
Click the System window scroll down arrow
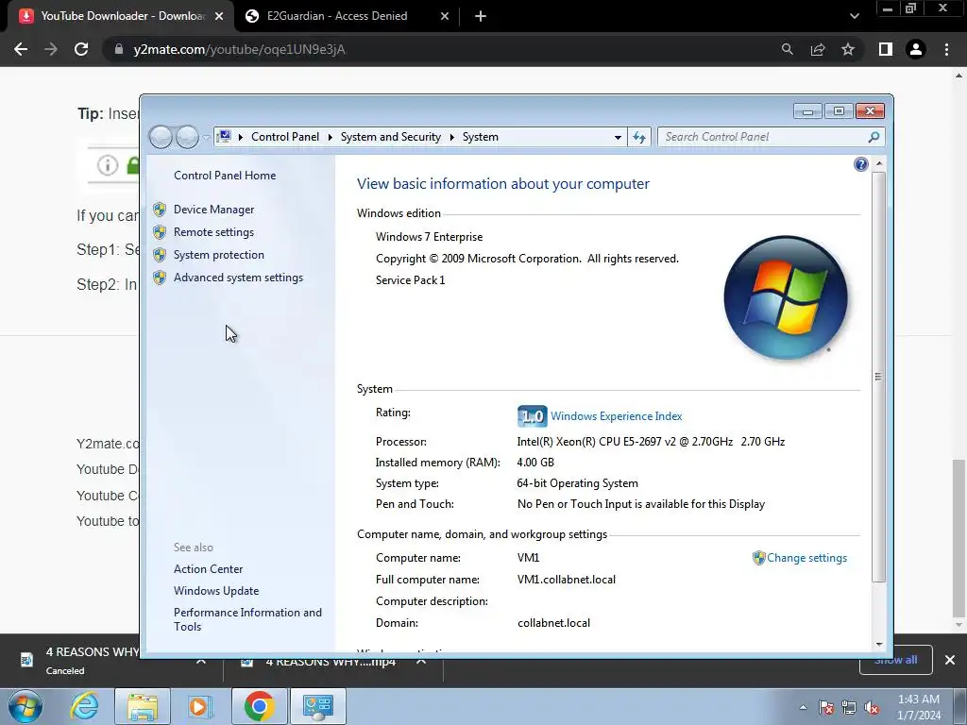[879, 644]
